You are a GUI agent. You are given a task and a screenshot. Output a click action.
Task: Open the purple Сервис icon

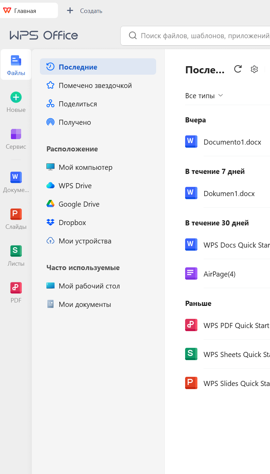point(16,134)
